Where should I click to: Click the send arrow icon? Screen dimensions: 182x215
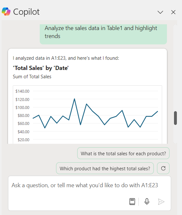tap(161, 202)
